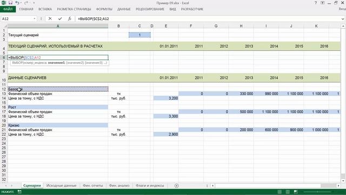
Task: Click price cell showing 2,900
Action: [x=166, y=134]
